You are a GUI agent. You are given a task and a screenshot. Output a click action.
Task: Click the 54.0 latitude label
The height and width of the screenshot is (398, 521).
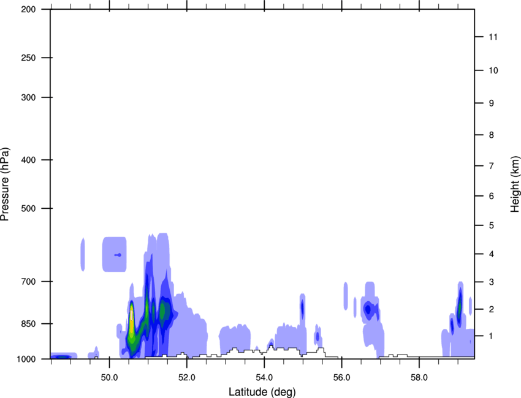(265, 378)
